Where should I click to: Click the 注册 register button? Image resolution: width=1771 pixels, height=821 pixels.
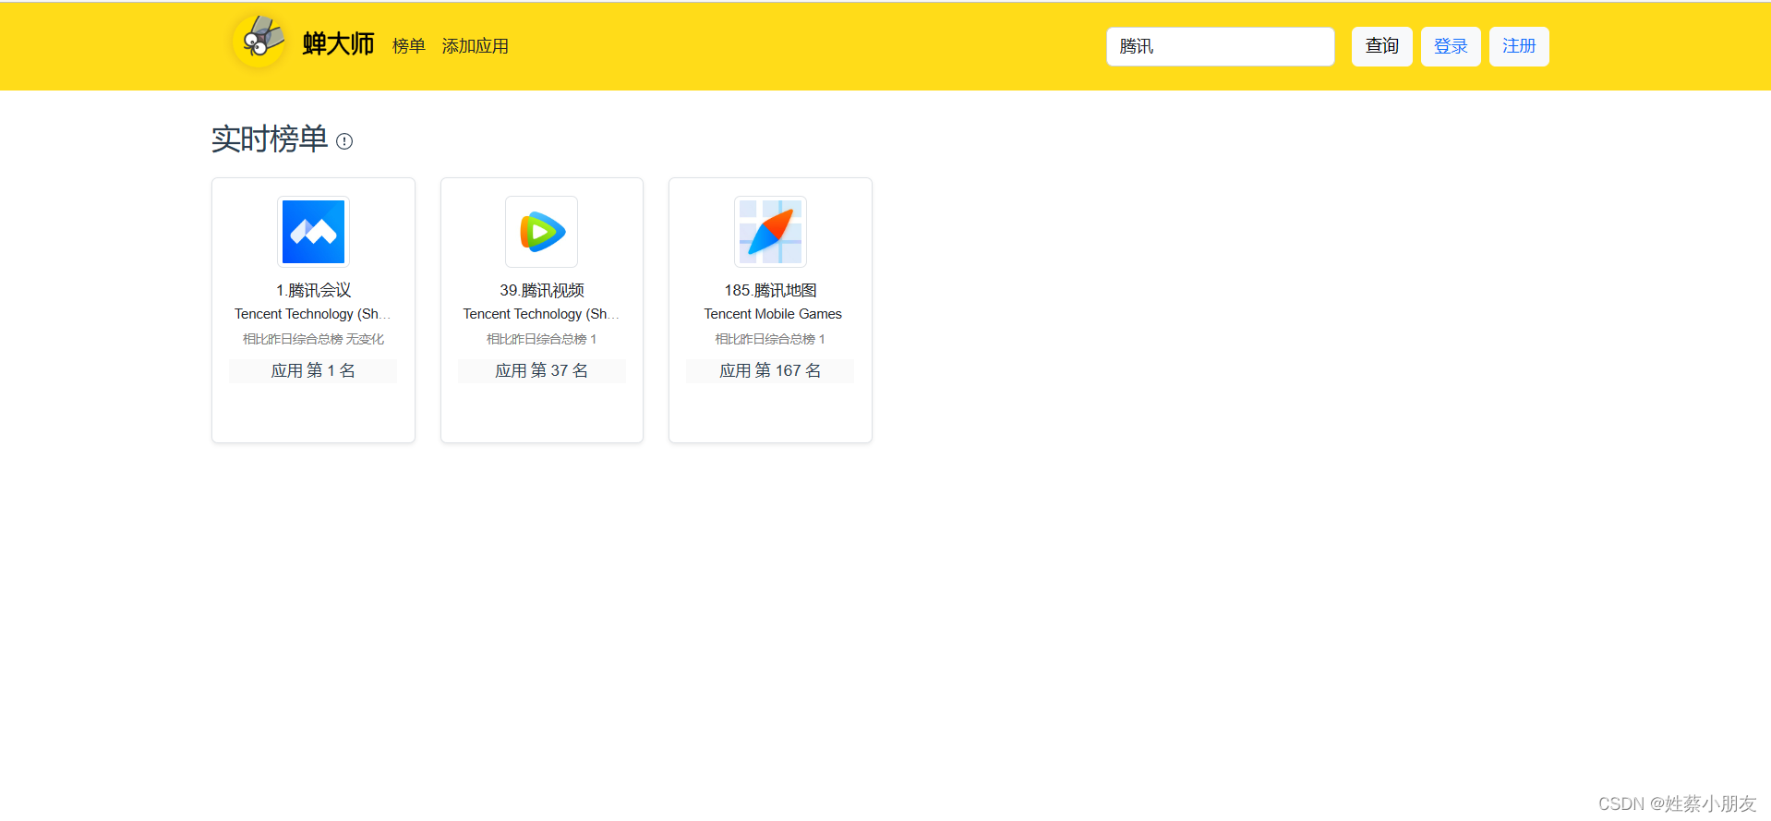(1519, 46)
